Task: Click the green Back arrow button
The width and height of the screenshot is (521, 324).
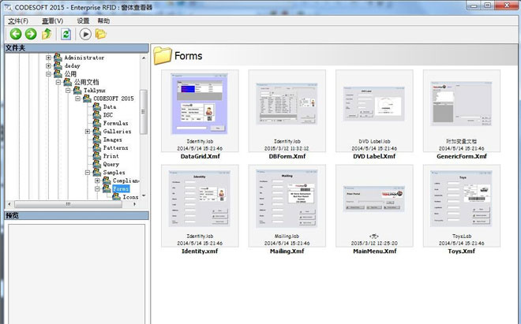Action: tap(16, 34)
